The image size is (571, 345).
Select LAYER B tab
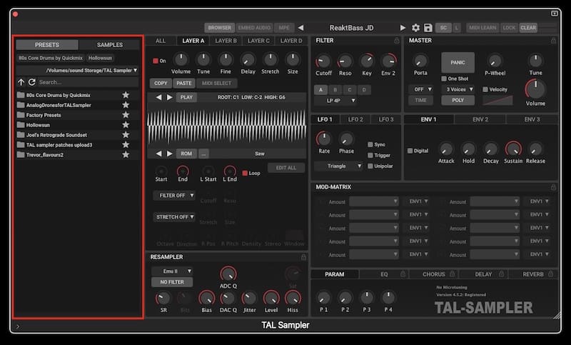(x=226, y=41)
